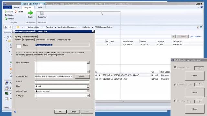Click Browse next to Command line

point(82,77)
